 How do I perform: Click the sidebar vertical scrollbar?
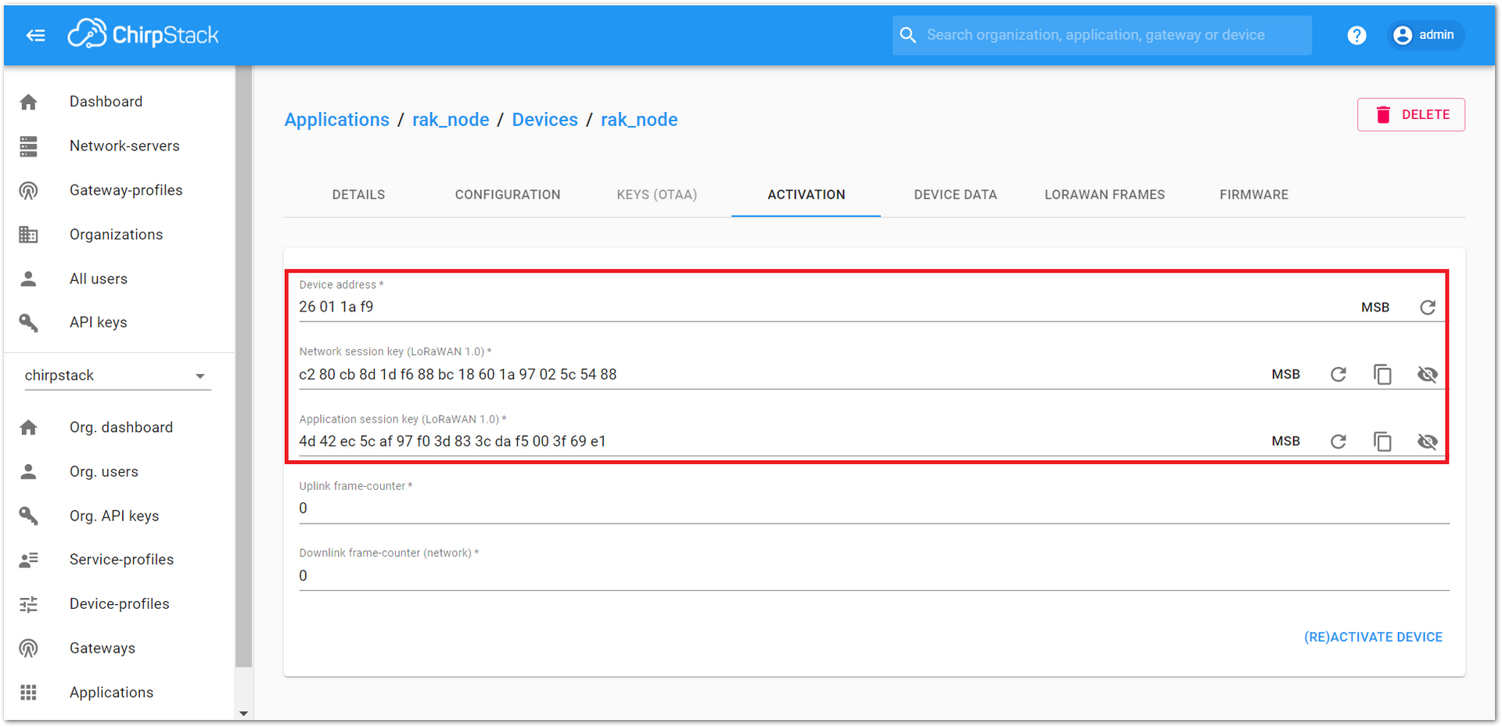tap(243, 368)
